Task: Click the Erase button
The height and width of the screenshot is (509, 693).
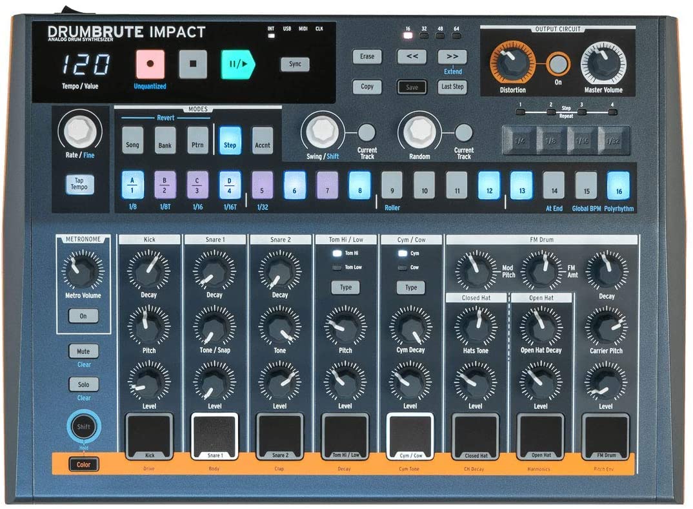Action: [367, 57]
